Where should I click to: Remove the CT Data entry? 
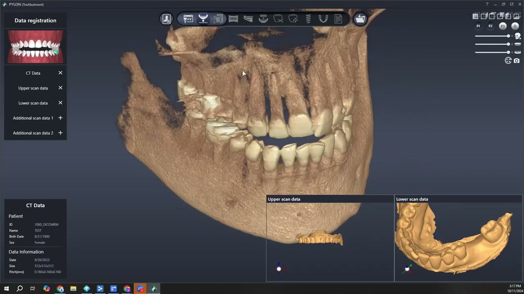tap(60, 73)
